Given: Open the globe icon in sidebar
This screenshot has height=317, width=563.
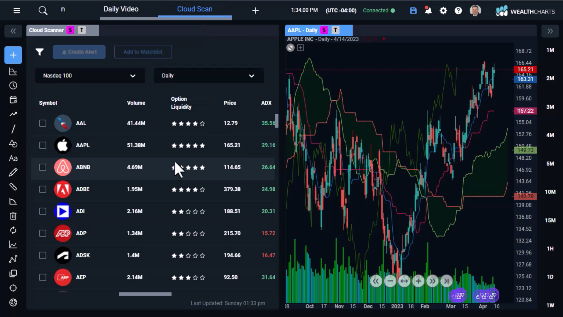Looking at the screenshot, I should point(13,302).
